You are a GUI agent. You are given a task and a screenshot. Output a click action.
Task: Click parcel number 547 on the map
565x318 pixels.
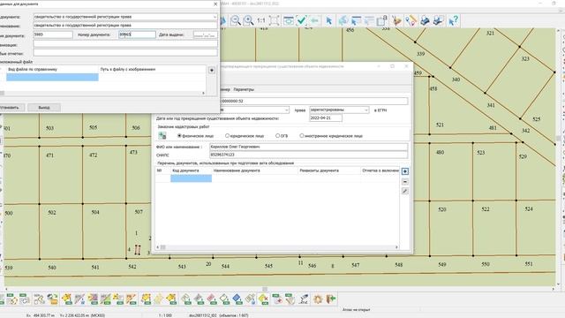tap(355, 265)
